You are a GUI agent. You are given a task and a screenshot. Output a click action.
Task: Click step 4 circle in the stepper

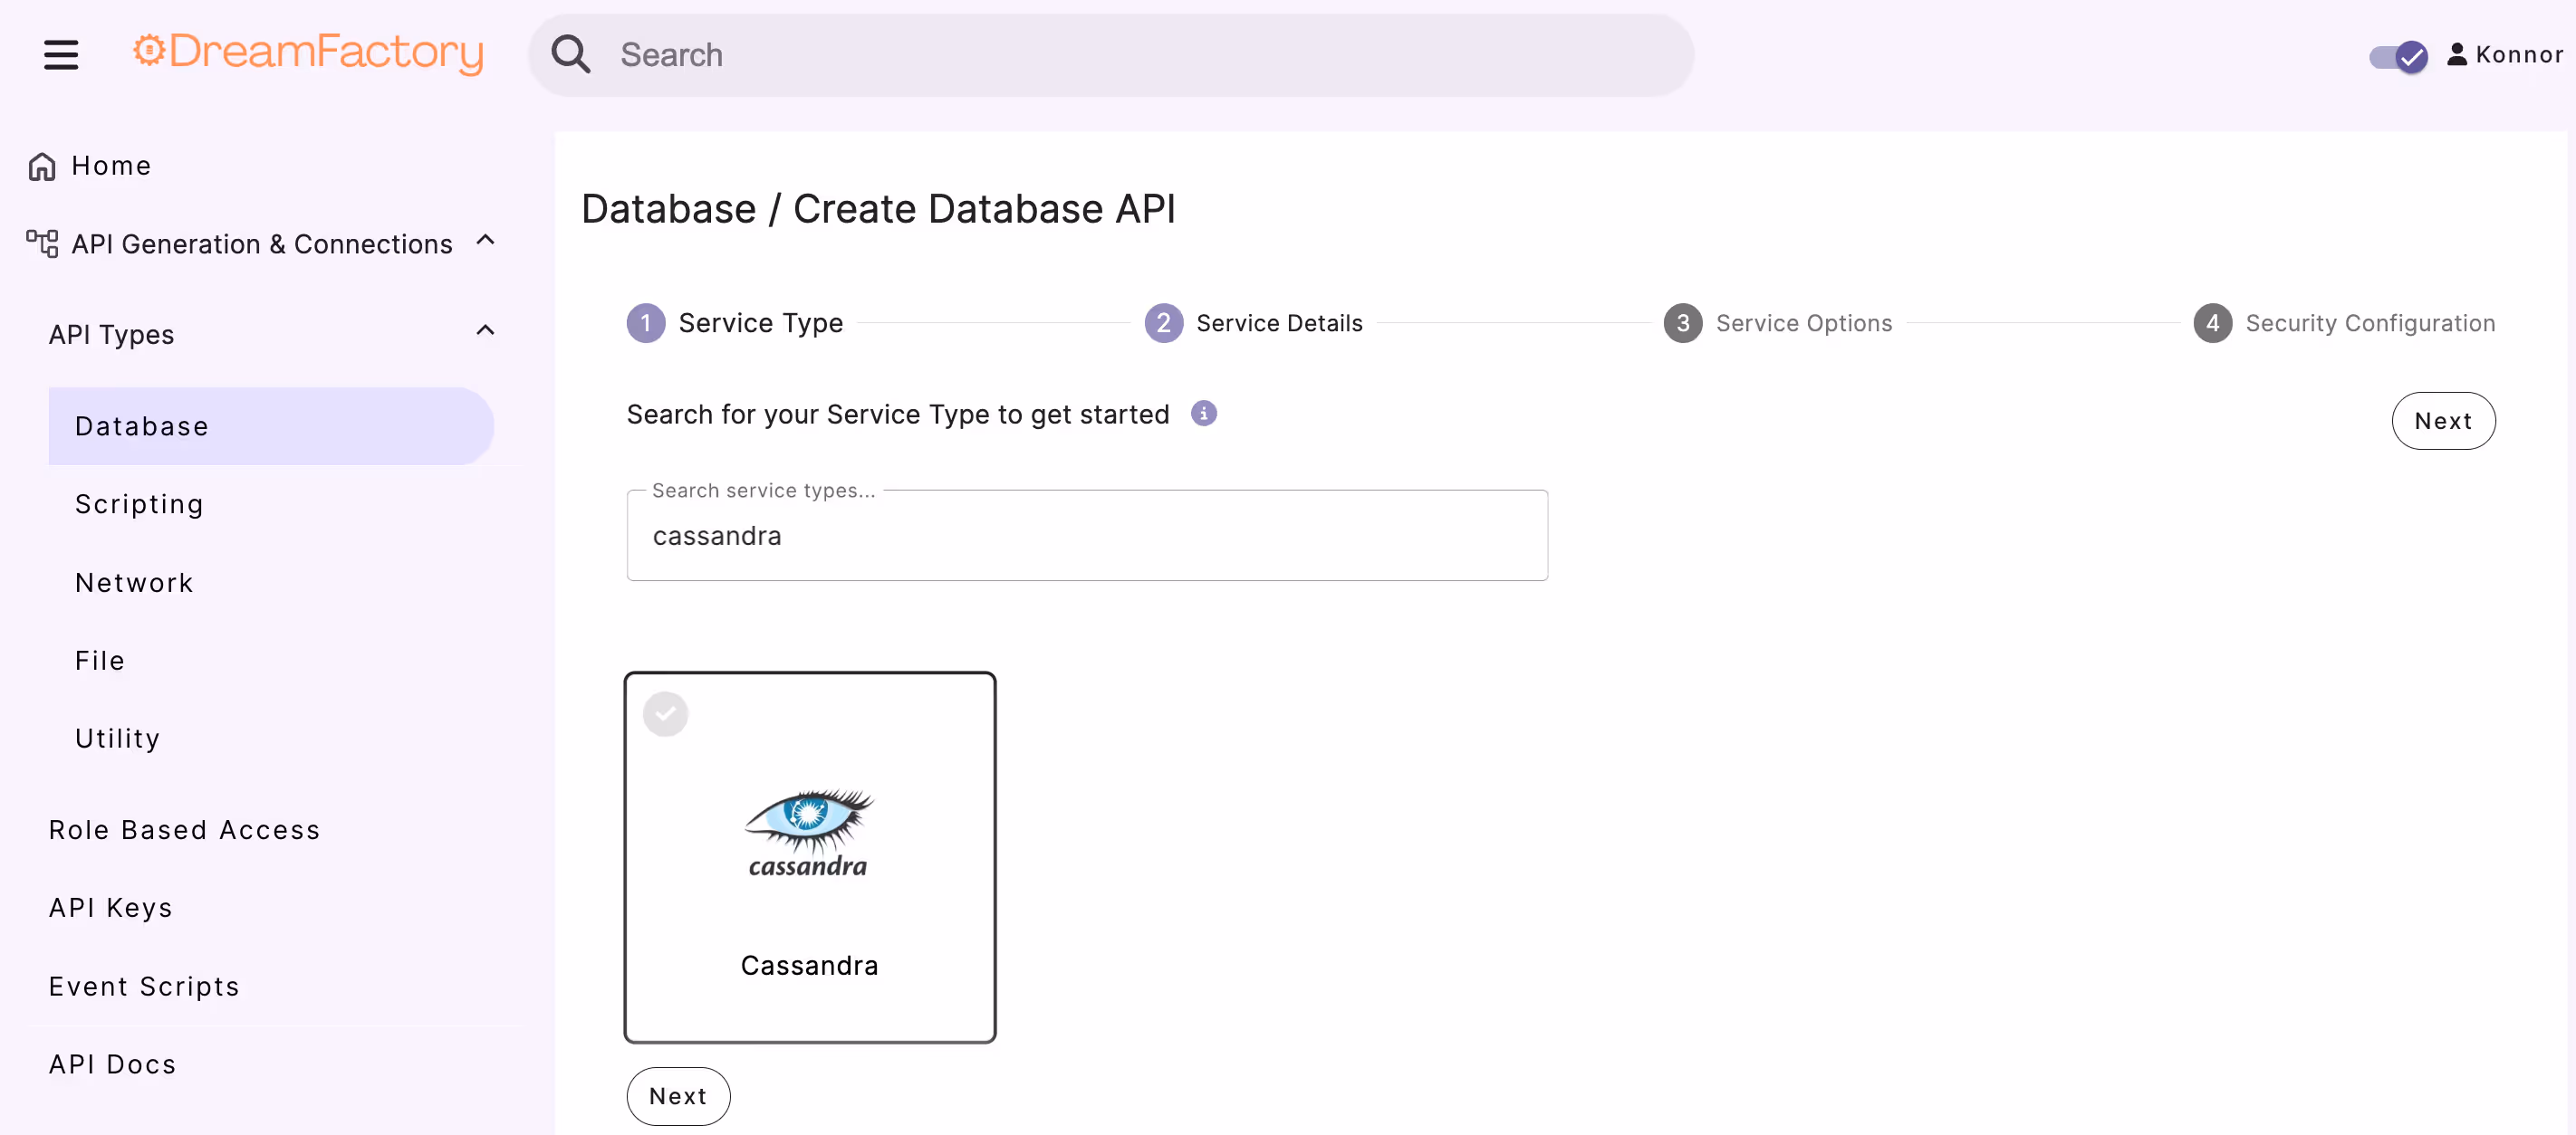tap(2212, 323)
